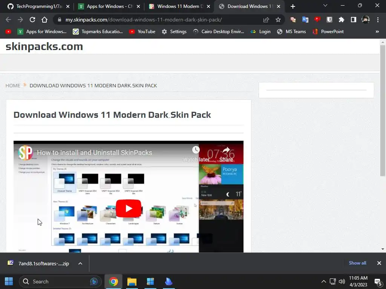The height and width of the screenshot is (289, 386).
Task: Open network status tray icon
Action: (x=333, y=281)
